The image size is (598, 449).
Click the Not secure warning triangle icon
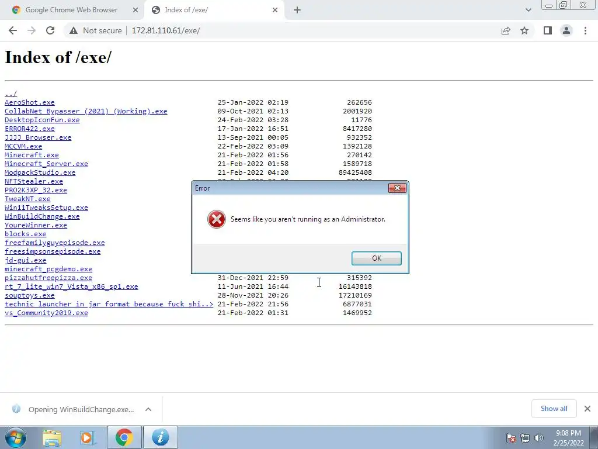(73, 30)
